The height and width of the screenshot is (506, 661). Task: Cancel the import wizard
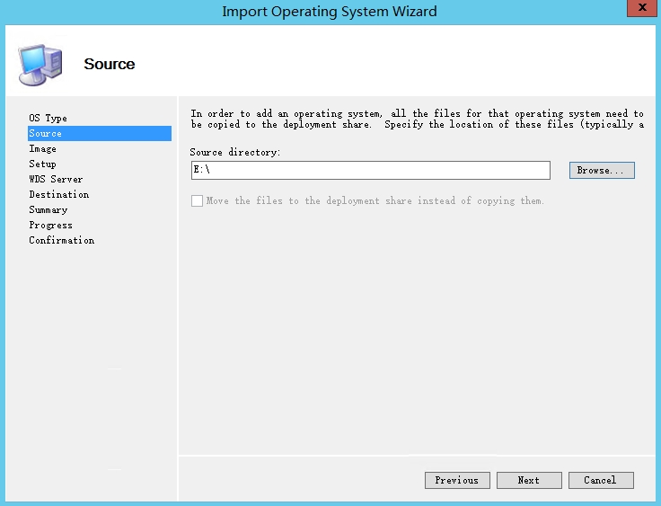tap(601, 480)
